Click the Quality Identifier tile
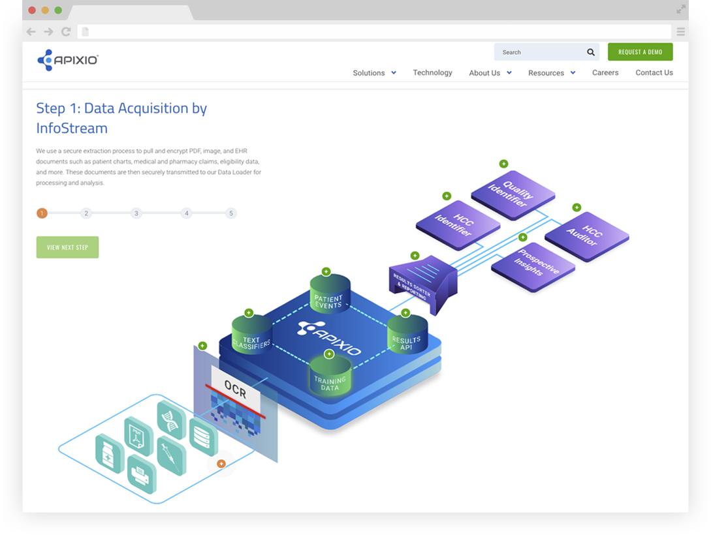Viewport: 711px width, 535px height. 513,195
